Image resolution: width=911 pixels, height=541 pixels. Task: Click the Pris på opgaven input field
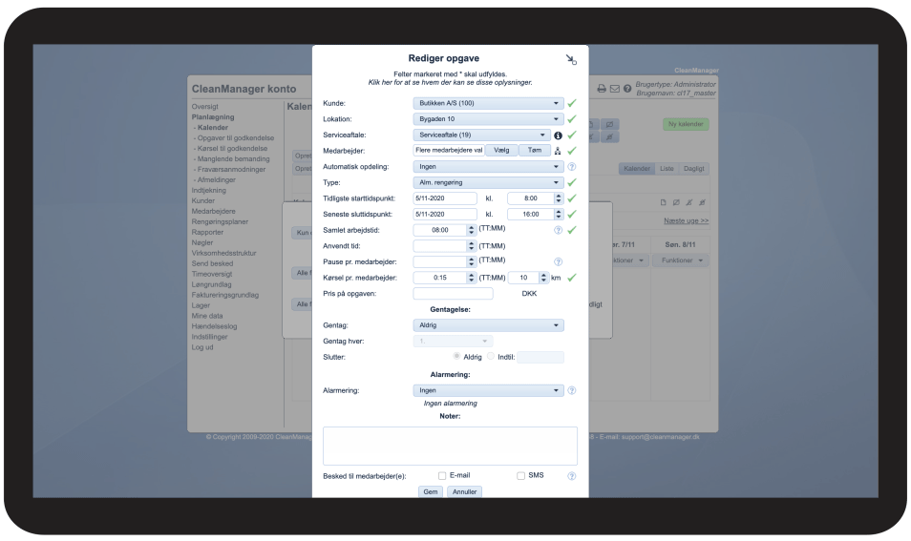tap(454, 294)
